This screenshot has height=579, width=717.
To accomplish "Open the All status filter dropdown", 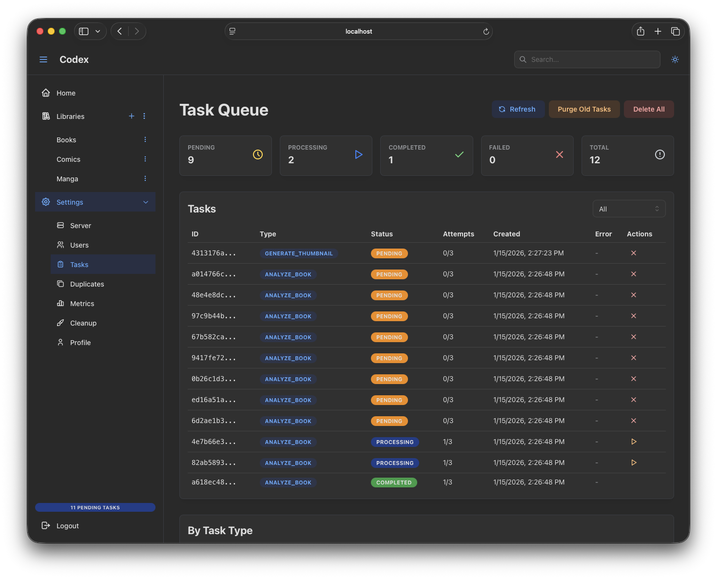I will [x=628, y=209].
